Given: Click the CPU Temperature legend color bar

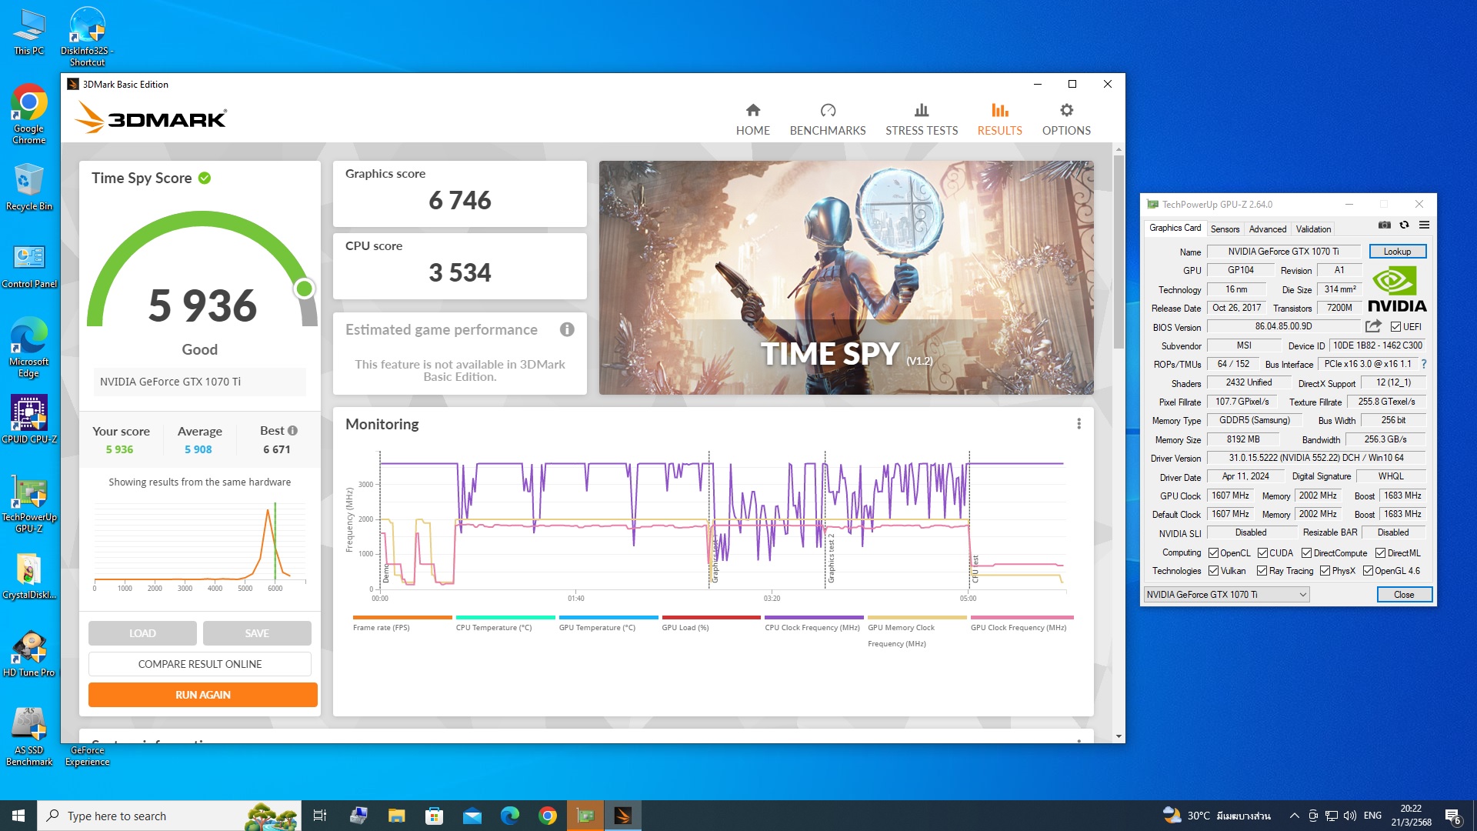Looking at the screenshot, I should coord(505,617).
